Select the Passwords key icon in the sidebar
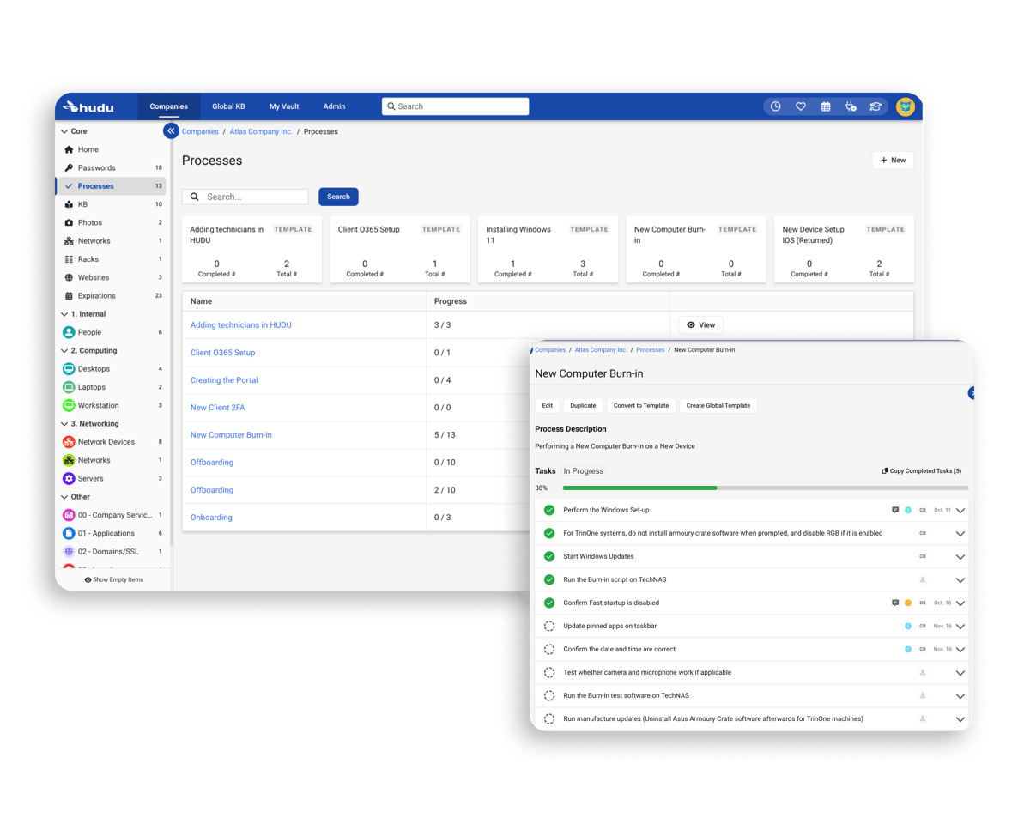This screenshot has height=824, width=1030. point(68,167)
